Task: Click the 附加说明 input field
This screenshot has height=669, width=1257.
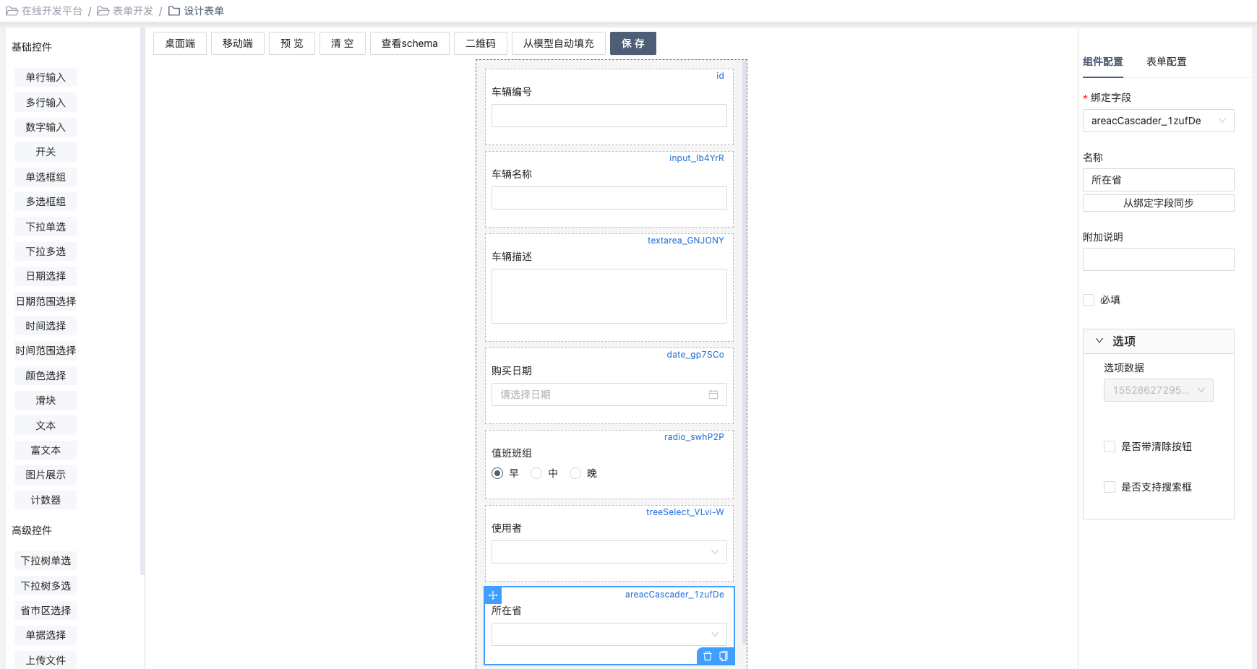Action: (x=1158, y=259)
